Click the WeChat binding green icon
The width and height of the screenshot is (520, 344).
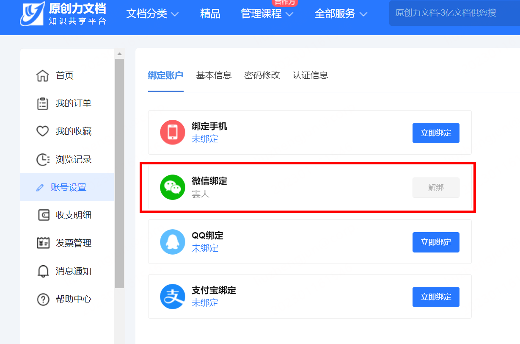172,187
